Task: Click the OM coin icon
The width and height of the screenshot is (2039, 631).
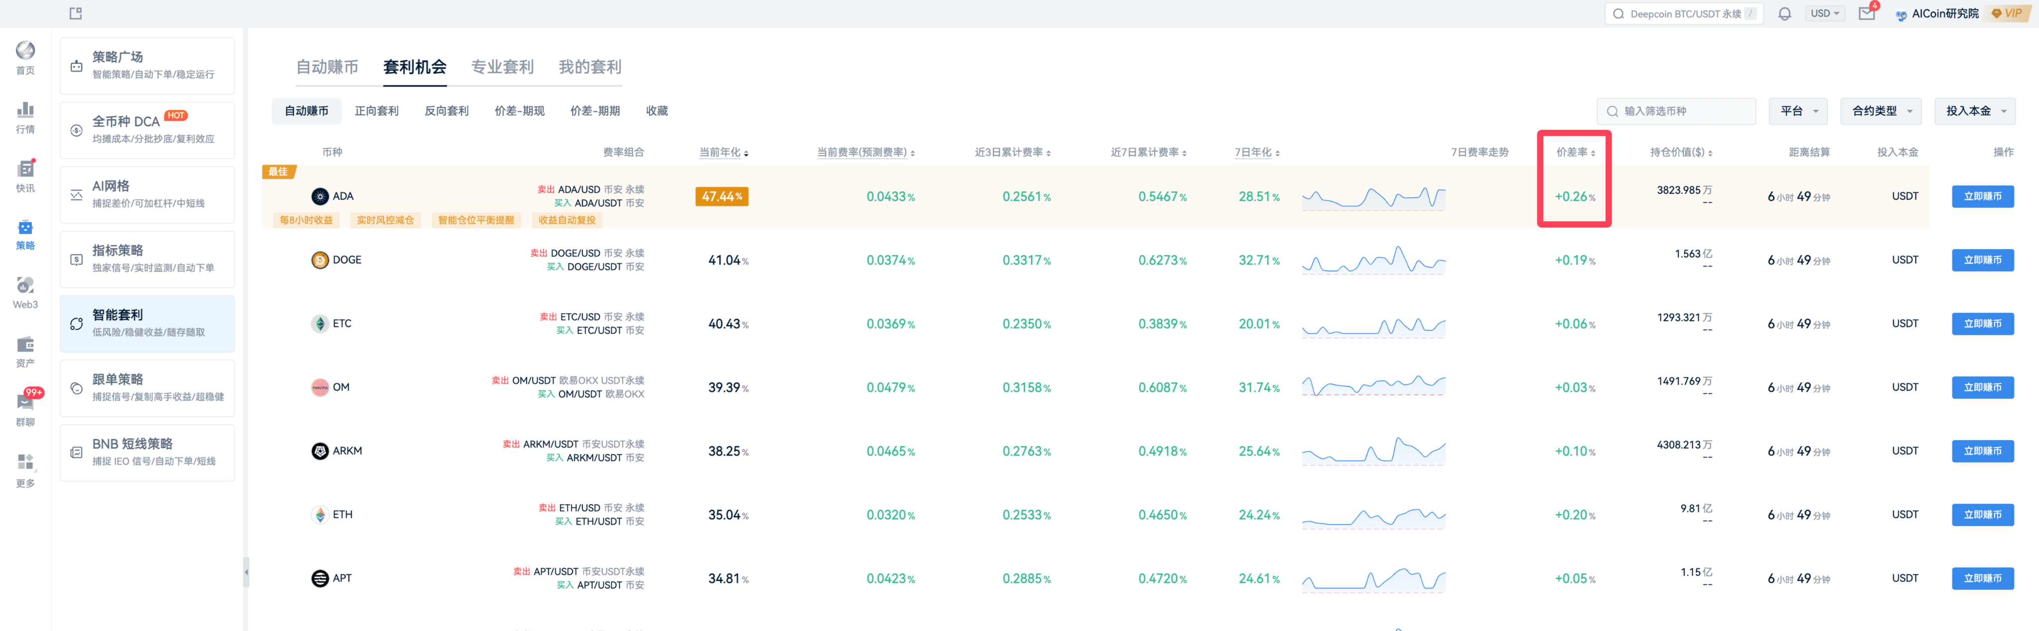Action: [320, 387]
